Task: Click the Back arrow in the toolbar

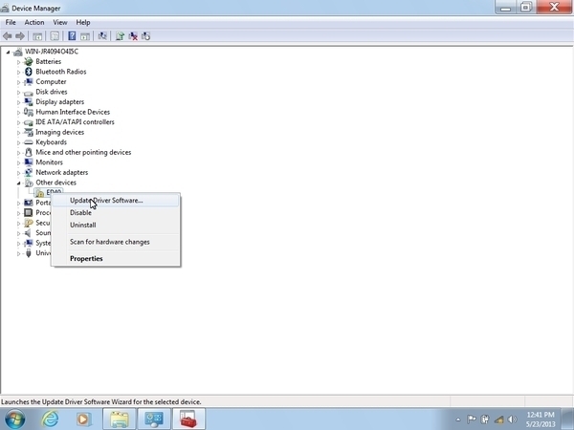Action: click(9, 36)
